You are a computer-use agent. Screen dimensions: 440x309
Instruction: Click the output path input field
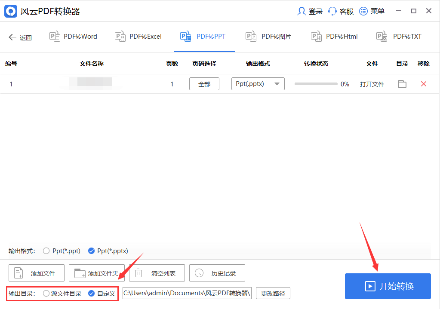(187, 293)
